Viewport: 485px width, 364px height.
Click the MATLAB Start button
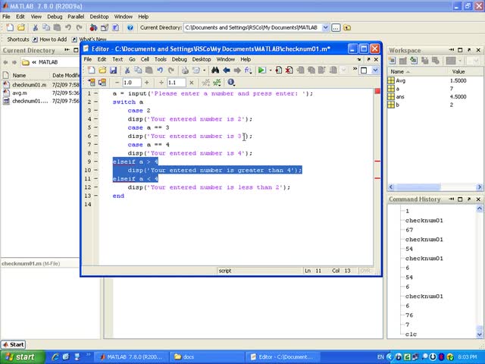click(13, 344)
